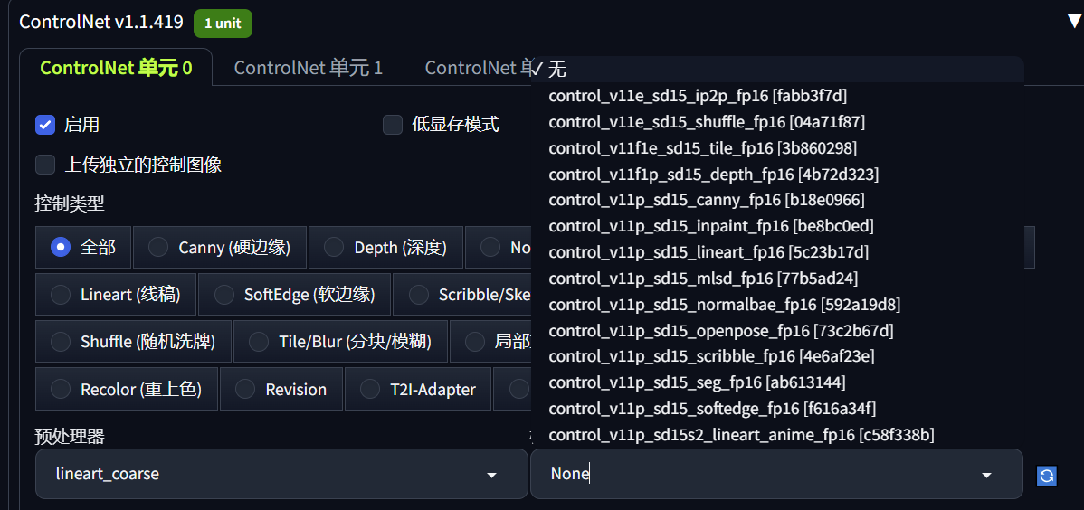The width and height of the screenshot is (1084, 510).
Task: Select control_v11p_sd15s2_lineart_anime_fp16 model
Action: [x=777, y=435]
